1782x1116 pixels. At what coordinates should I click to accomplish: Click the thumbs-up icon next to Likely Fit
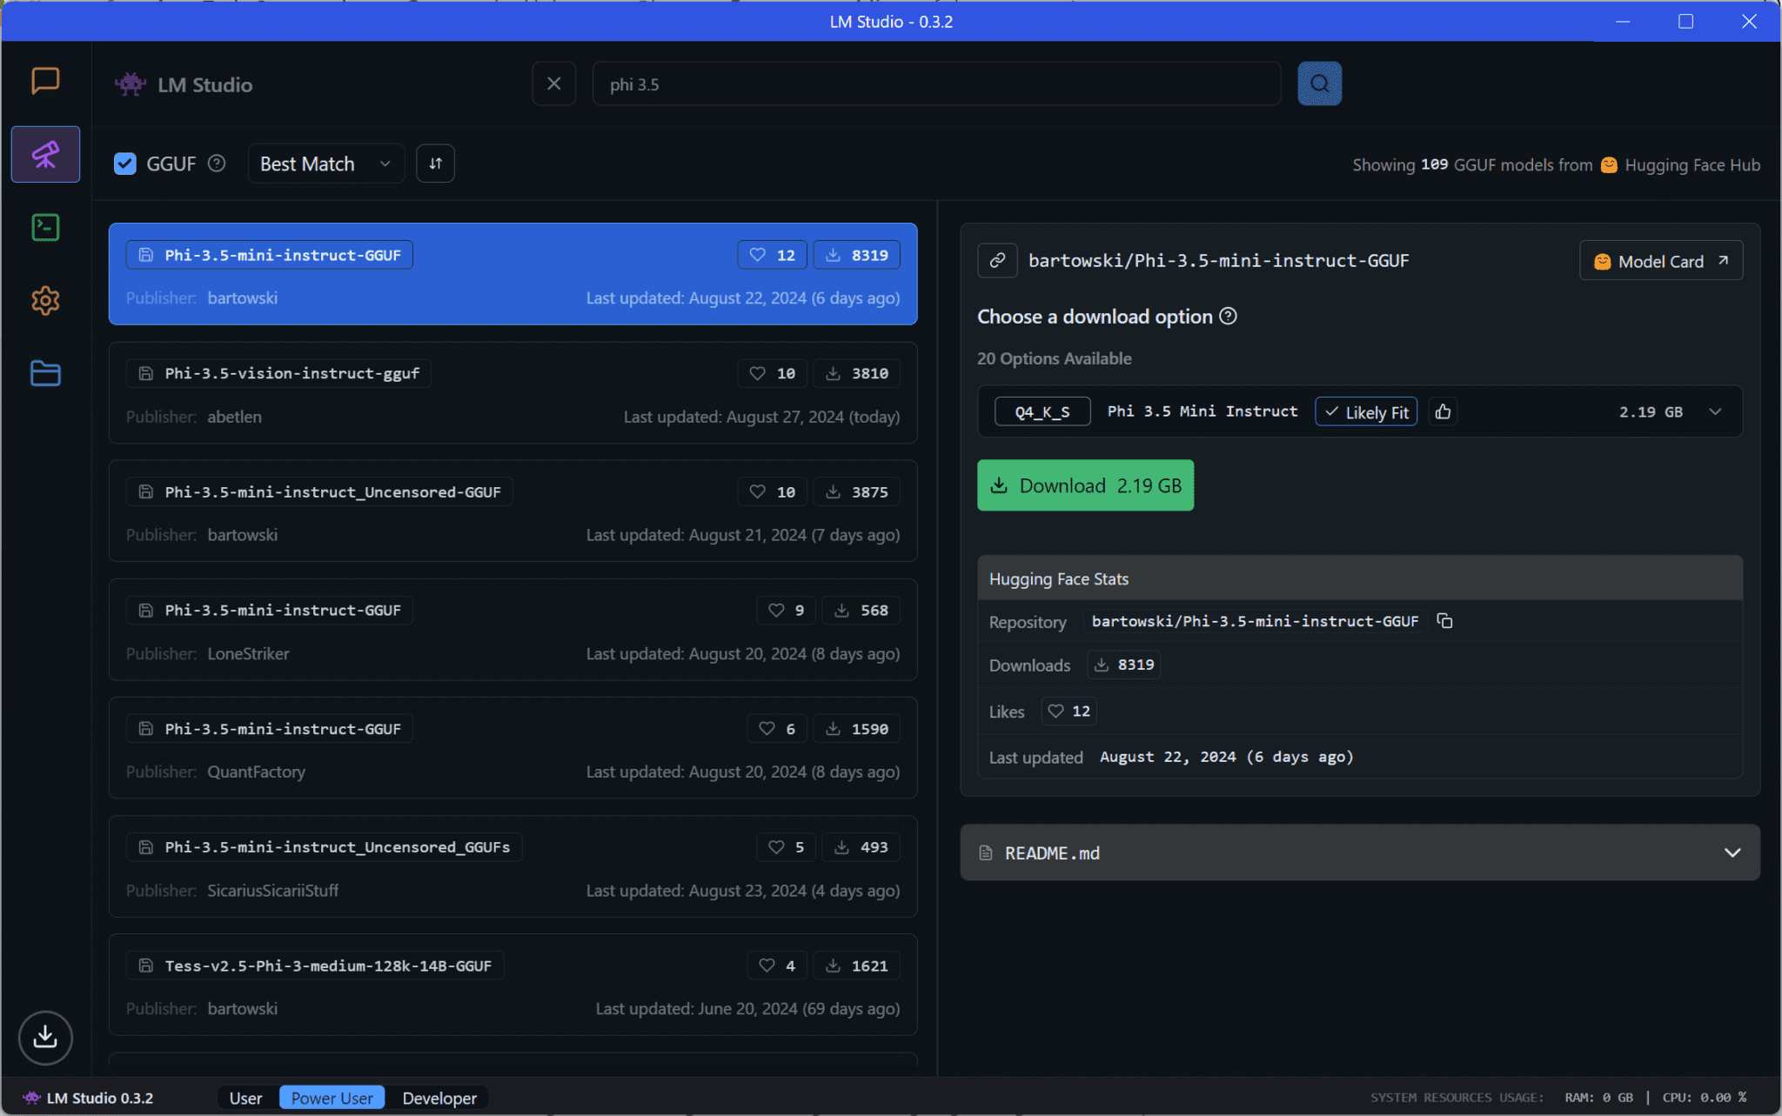[x=1443, y=411]
